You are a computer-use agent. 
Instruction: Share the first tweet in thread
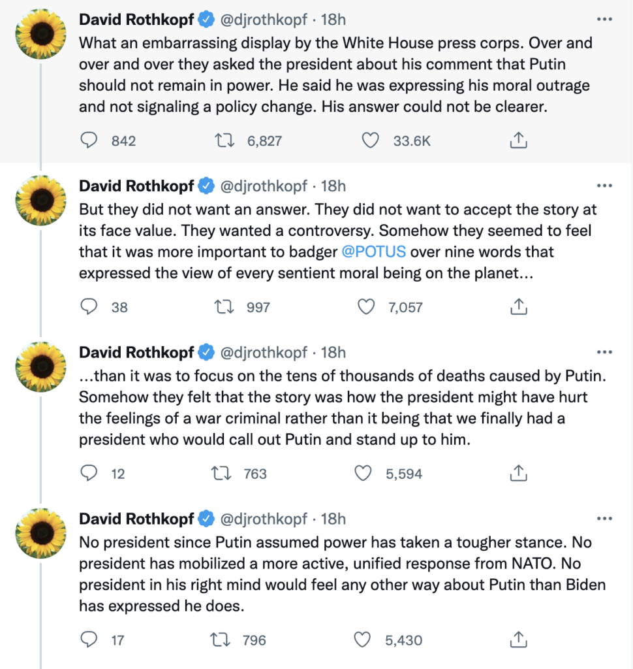[x=517, y=140]
